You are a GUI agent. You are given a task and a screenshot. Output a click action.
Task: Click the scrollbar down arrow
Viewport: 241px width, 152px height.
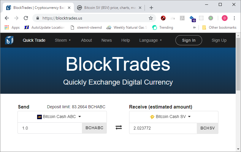238,149
